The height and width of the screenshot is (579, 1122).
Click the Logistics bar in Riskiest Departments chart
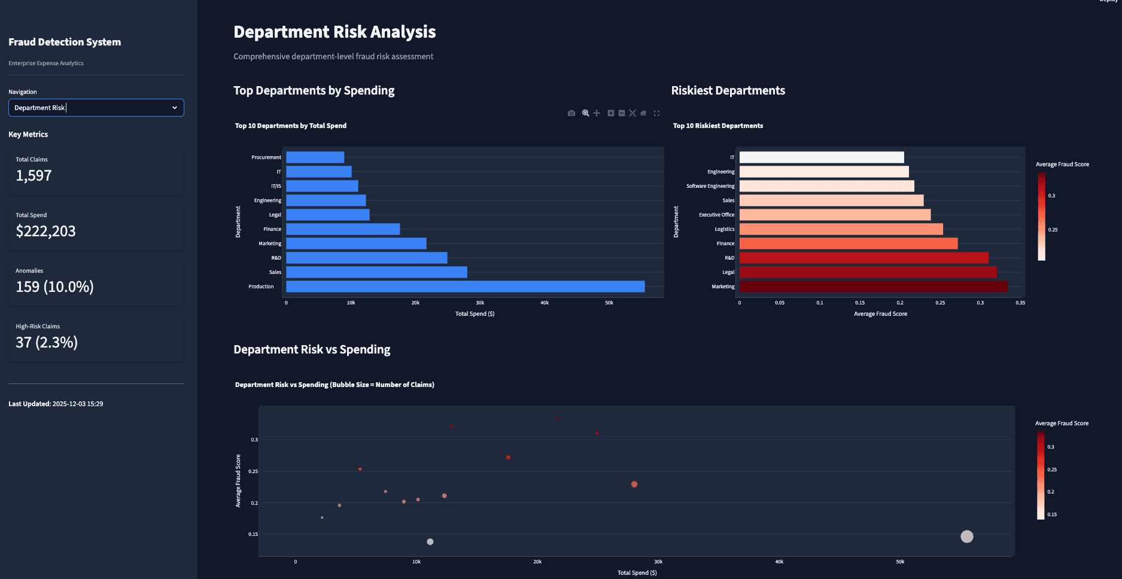coord(841,229)
